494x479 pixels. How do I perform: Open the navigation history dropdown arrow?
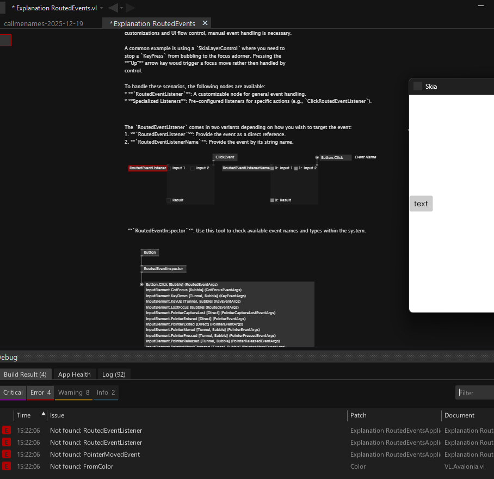click(x=121, y=8)
